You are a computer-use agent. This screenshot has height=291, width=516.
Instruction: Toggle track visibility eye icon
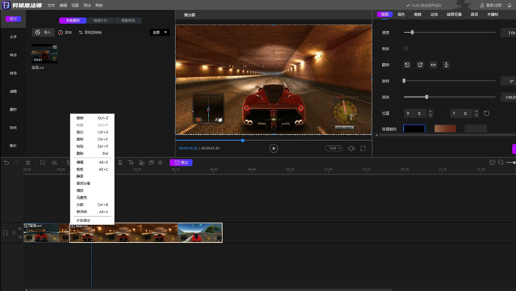coord(20,228)
